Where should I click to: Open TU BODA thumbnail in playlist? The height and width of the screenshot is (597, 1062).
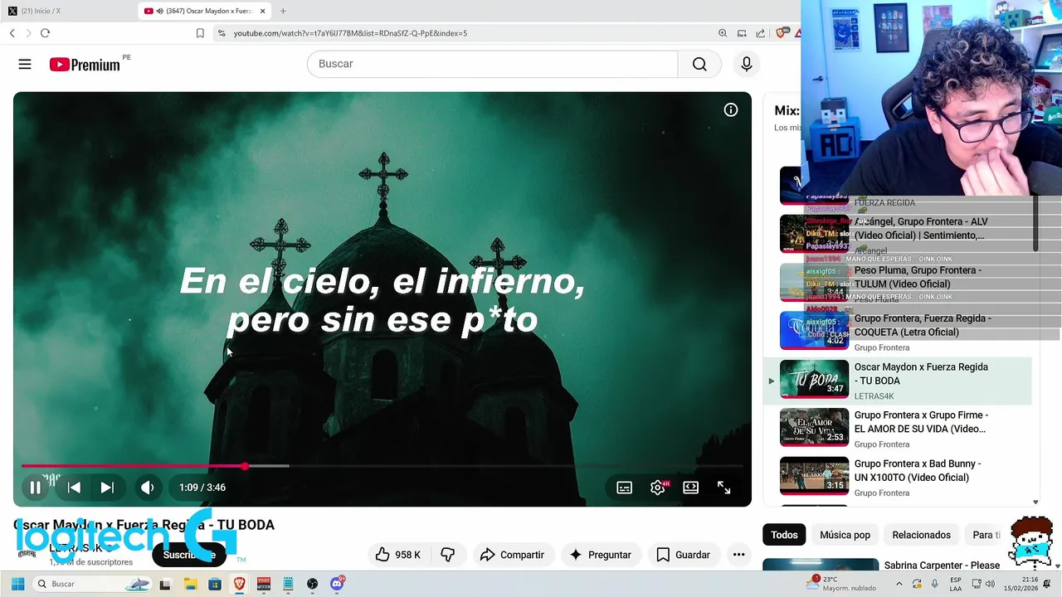[814, 380]
